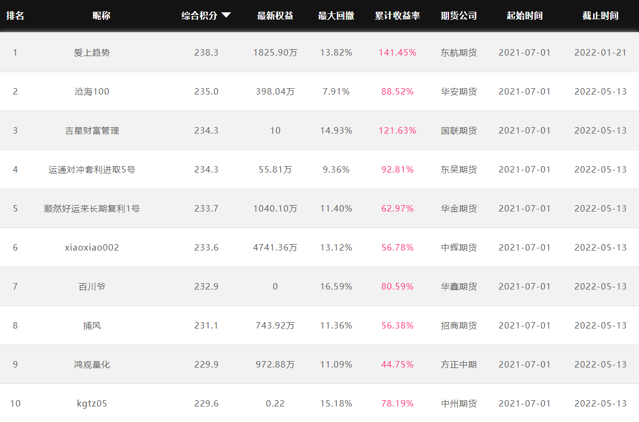The width and height of the screenshot is (639, 422).
Task: Click score 232.9 for 百川爷
Action: click(x=206, y=287)
